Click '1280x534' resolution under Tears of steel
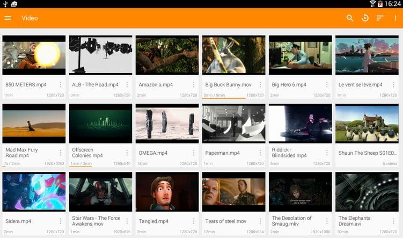The height and width of the screenshot is (238, 403). tap(255, 232)
